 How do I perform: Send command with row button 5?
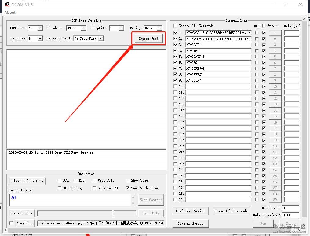[275, 57]
